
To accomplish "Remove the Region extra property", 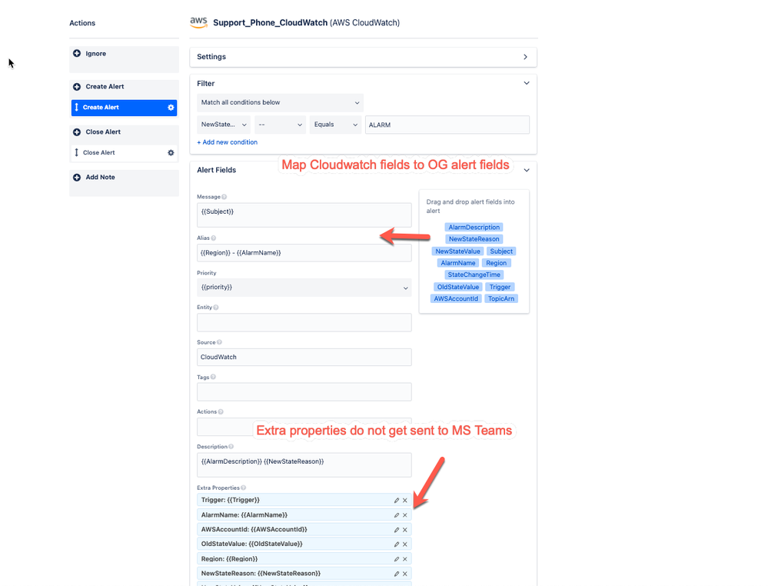I will [405, 558].
